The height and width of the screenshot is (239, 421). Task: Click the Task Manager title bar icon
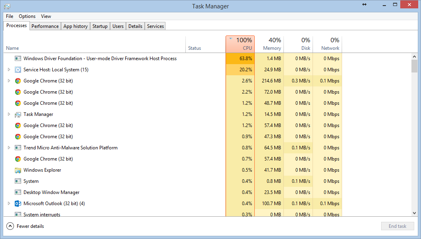(x=7, y=6)
